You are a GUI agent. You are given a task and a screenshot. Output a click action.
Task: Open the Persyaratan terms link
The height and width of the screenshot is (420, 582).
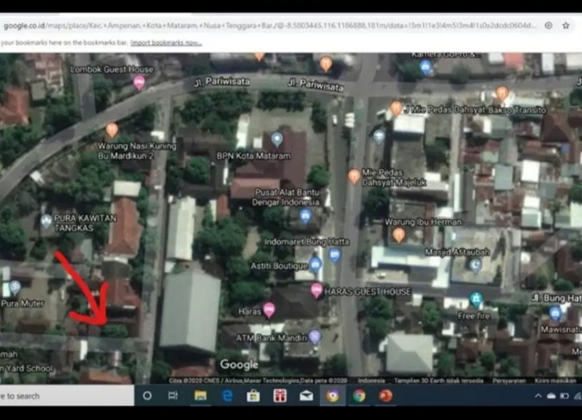coord(508,381)
